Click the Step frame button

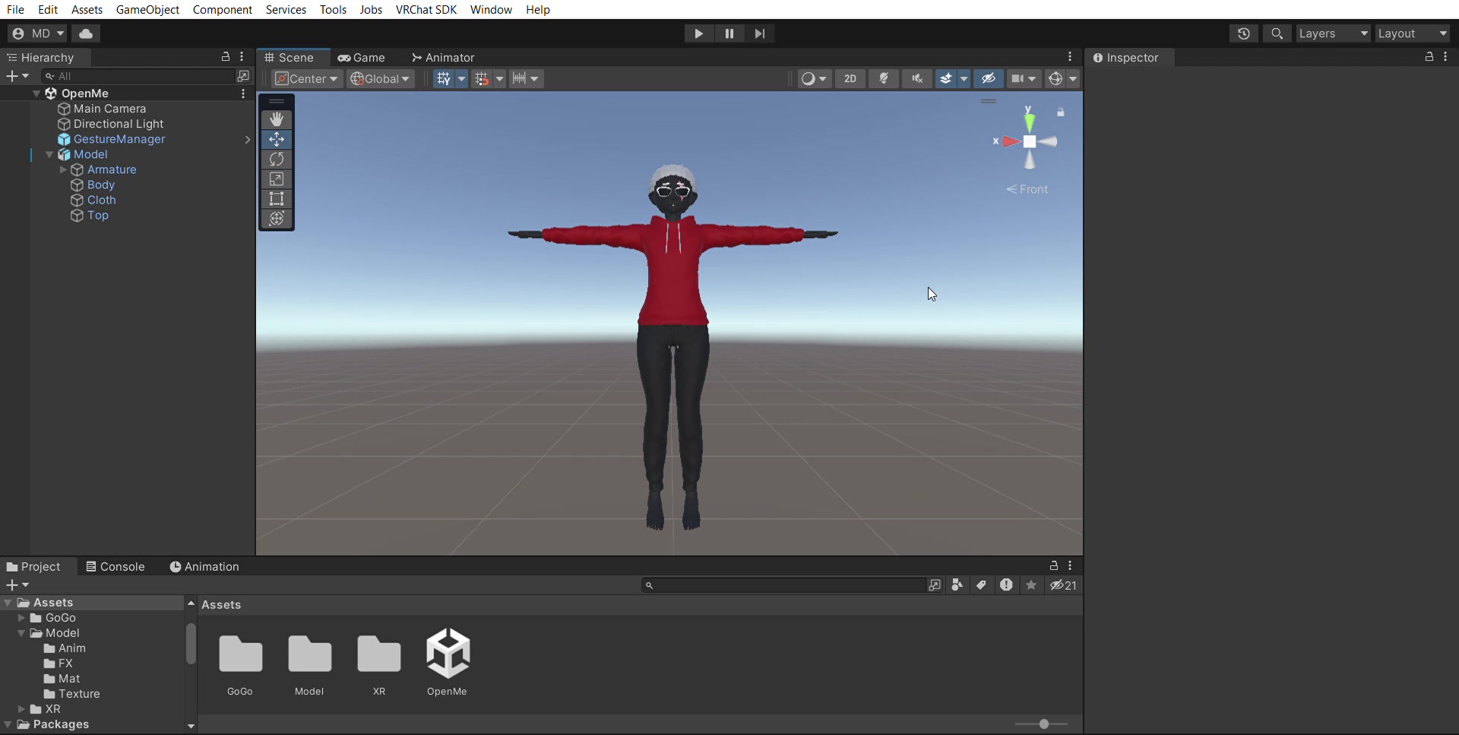760,33
